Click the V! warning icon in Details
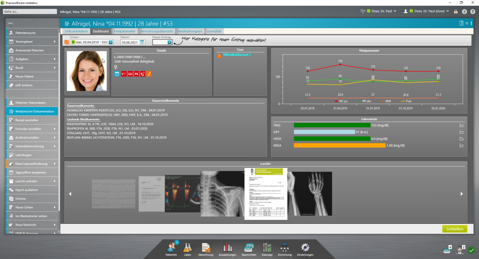479x259 pixels. coord(123,73)
